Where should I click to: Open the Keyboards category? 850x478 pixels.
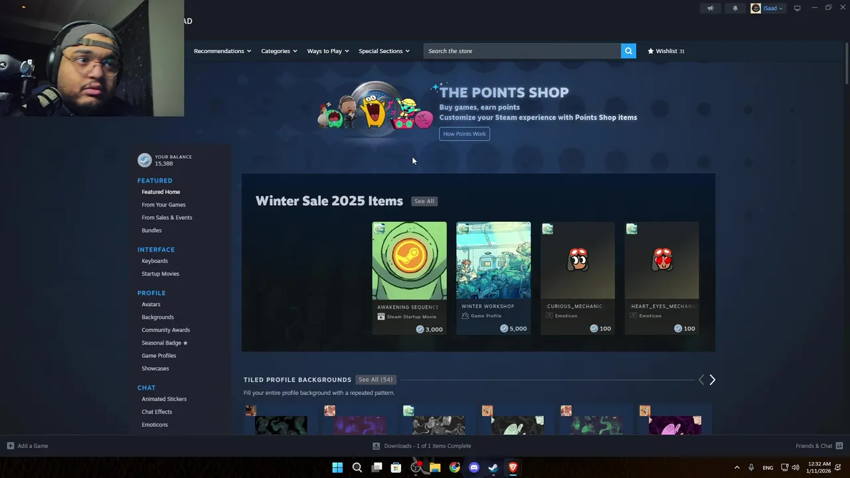155,261
